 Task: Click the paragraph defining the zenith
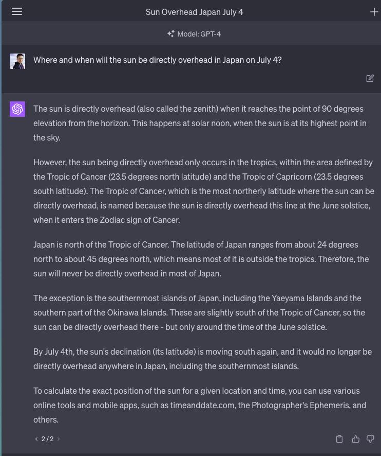click(x=199, y=123)
